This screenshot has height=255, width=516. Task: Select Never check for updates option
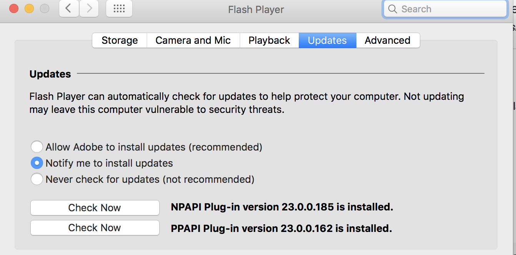37,179
